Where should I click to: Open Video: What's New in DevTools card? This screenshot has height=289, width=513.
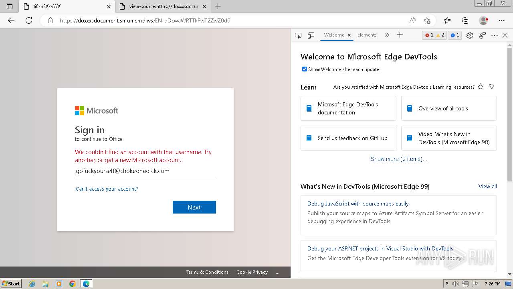tap(449, 138)
